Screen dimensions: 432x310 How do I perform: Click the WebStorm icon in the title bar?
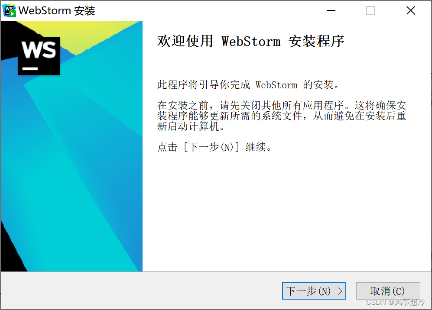coord(10,10)
